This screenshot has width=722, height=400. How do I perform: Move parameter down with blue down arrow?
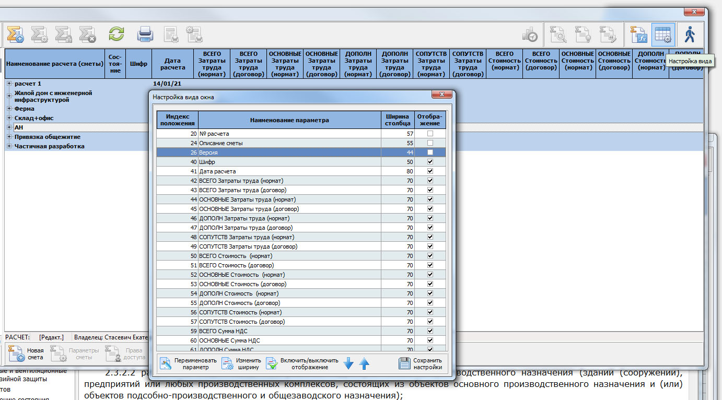coord(349,364)
